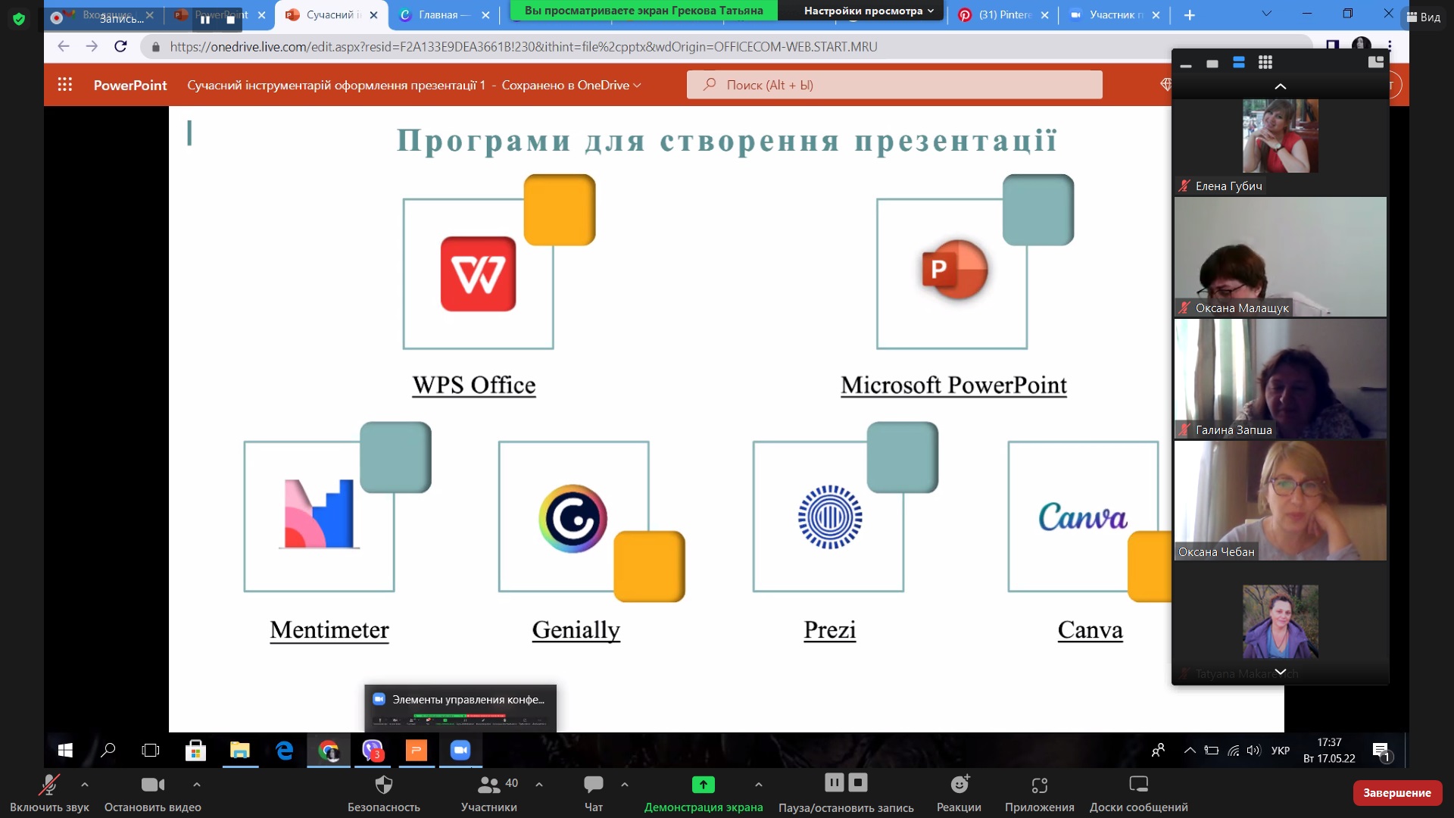The width and height of the screenshot is (1454, 818).
Task: Open the Apps icon in Zoom toolbar
Action: [1039, 785]
